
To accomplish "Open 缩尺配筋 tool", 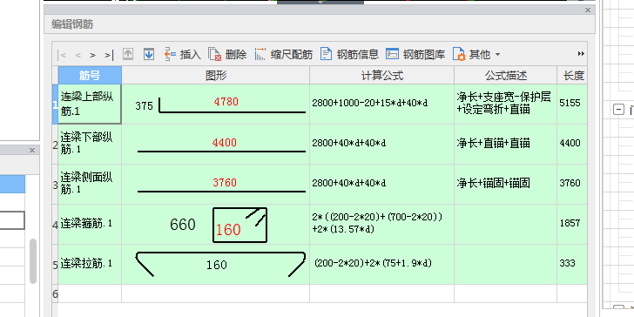I will click(284, 54).
